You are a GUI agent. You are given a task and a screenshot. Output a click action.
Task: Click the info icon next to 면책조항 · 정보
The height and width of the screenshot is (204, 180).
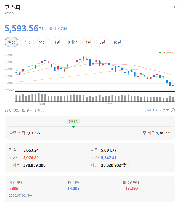pyautogui.click(x=173, y=110)
